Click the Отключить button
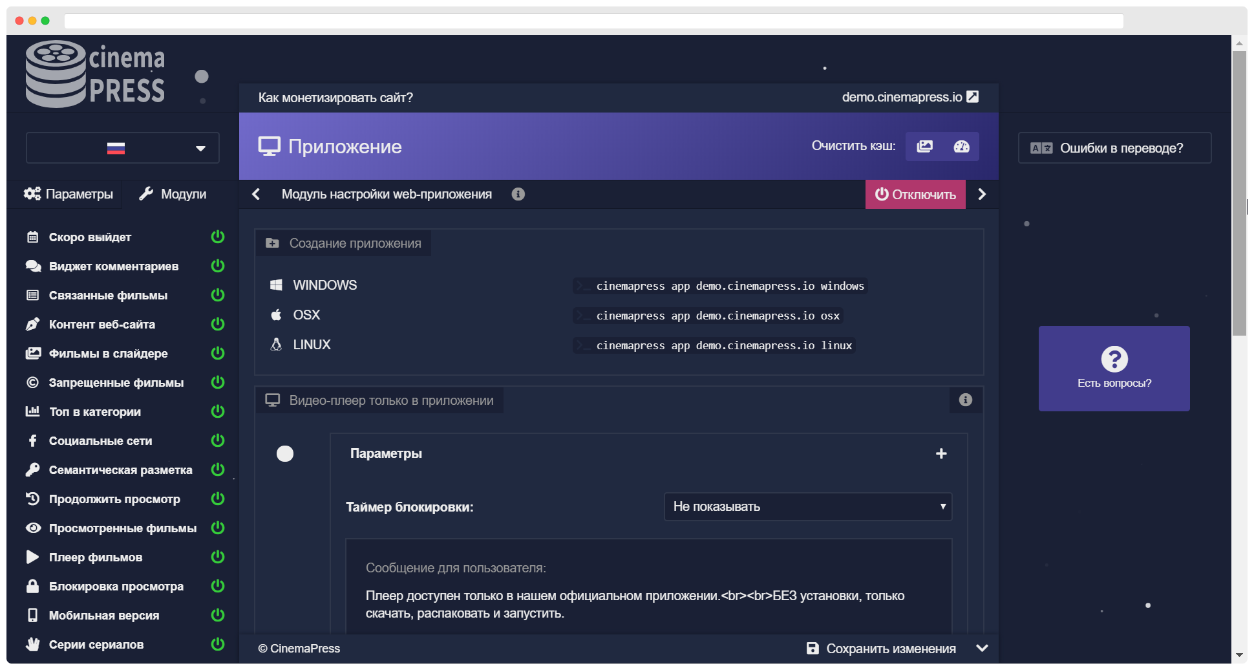The height and width of the screenshot is (670, 1254). (x=915, y=194)
